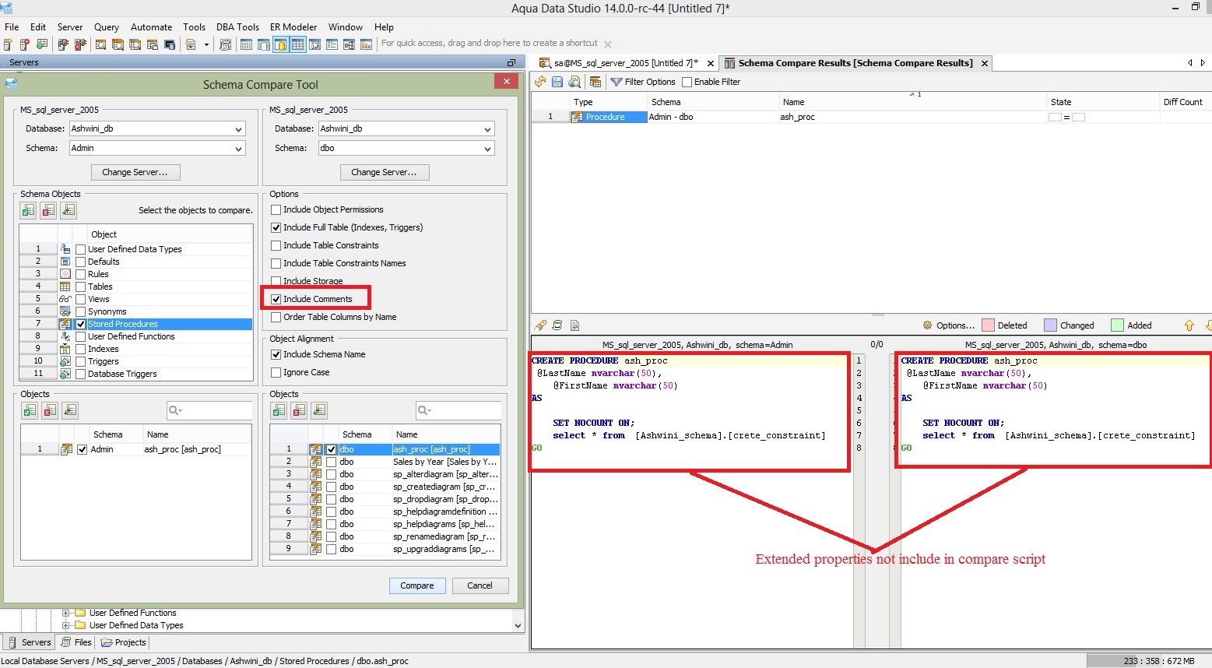
Task: Check all in right Objects list
Action: [279, 410]
